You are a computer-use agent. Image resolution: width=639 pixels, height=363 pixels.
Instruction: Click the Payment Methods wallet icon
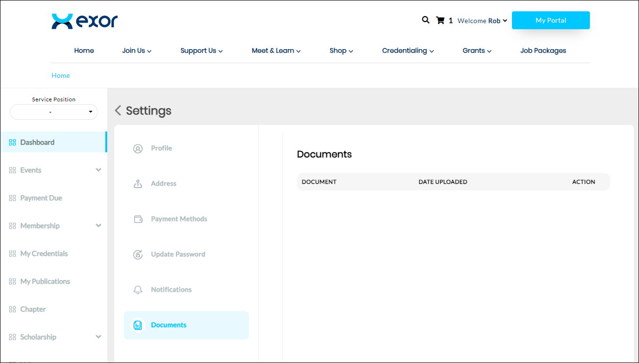138,219
